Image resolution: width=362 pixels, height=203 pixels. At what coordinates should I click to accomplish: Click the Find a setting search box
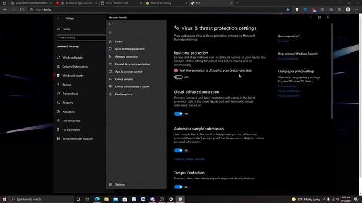(x=81, y=38)
